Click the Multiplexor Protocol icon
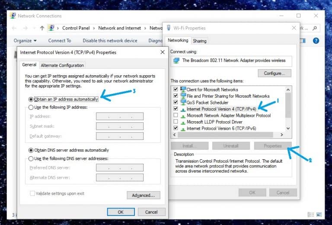The height and width of the screenshot is (225, 332). pos(183,116)
